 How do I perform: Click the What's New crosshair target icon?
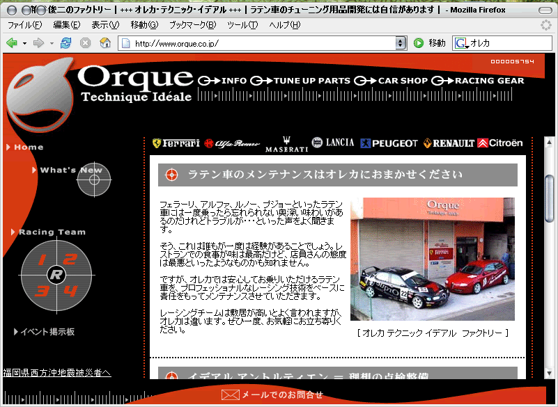pyautogui.click(x=94, y=180)
